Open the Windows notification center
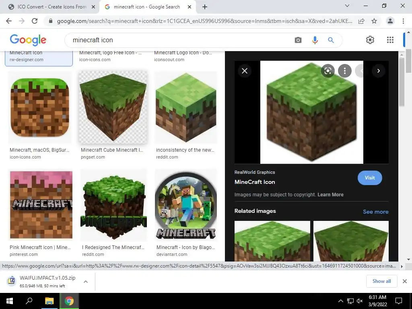412x309 pixels. coord(399,301)
